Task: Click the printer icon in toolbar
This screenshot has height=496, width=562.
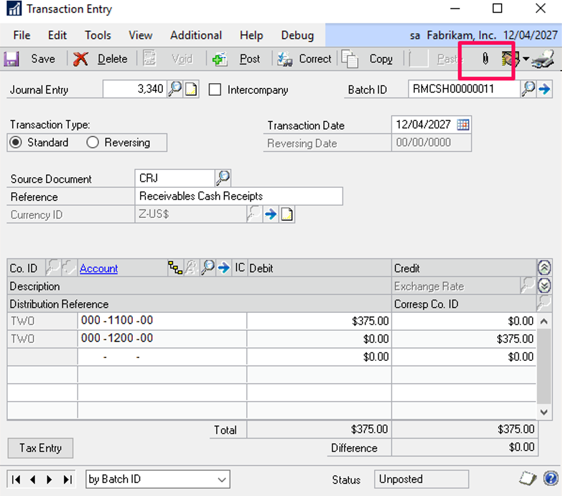Action: (543, 59)
